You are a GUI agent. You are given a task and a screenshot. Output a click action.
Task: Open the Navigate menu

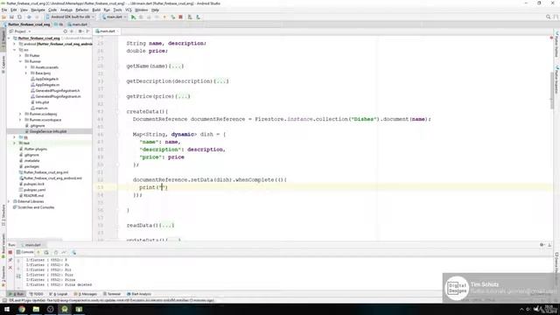[x=38, y=10]
